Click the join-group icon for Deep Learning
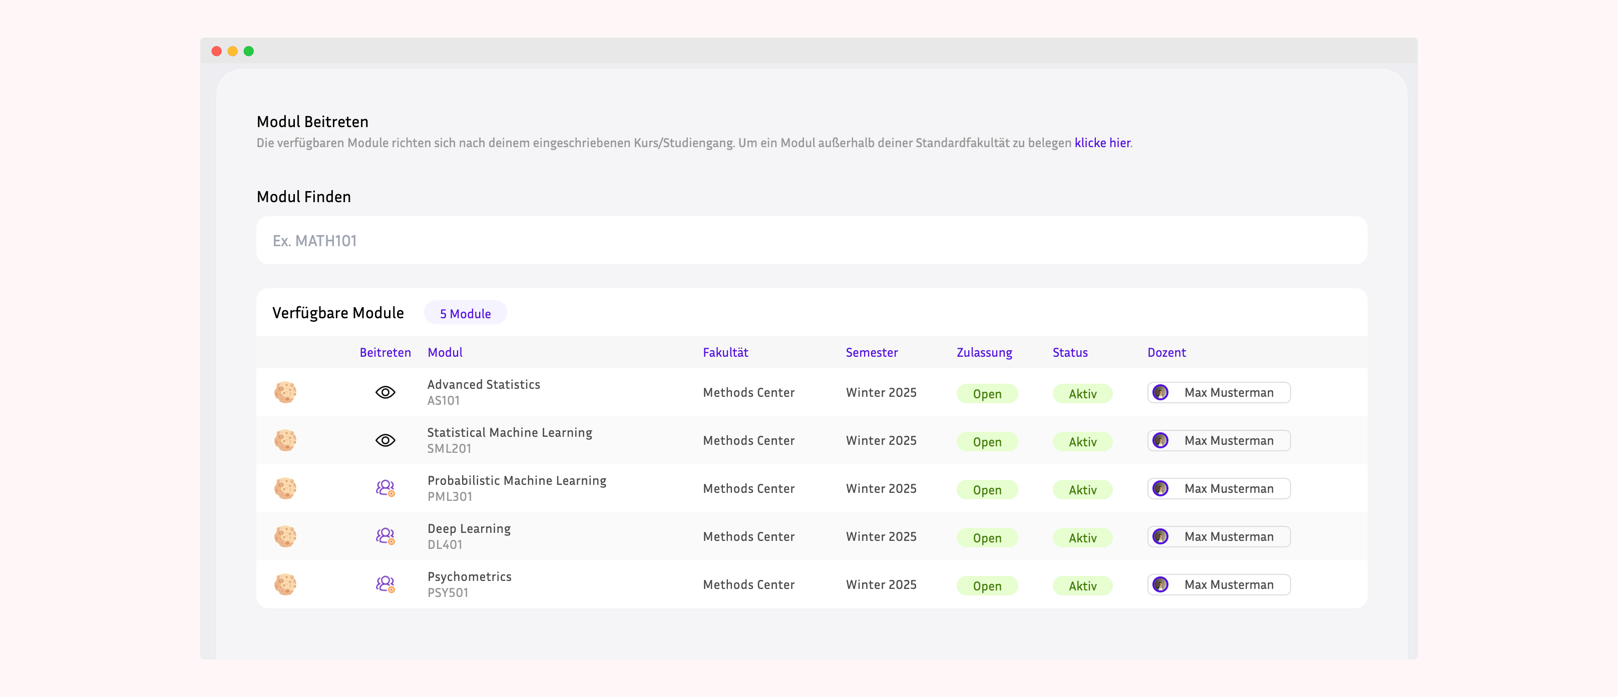 pyautogui.click(x=385, y=536)
